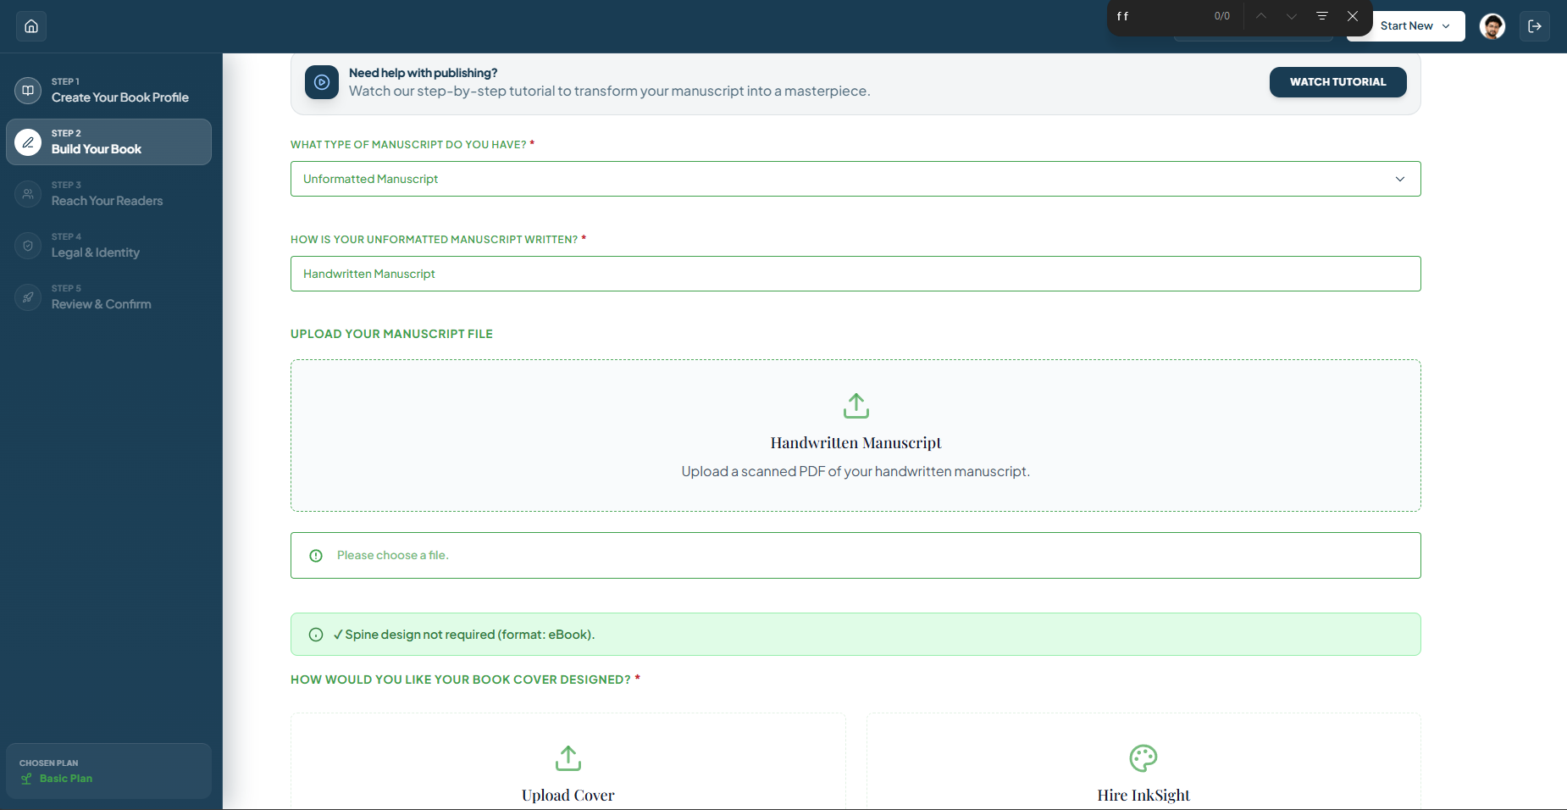Select Step 2 Build Your Book

pyautogui.click(x=108, y=141)
